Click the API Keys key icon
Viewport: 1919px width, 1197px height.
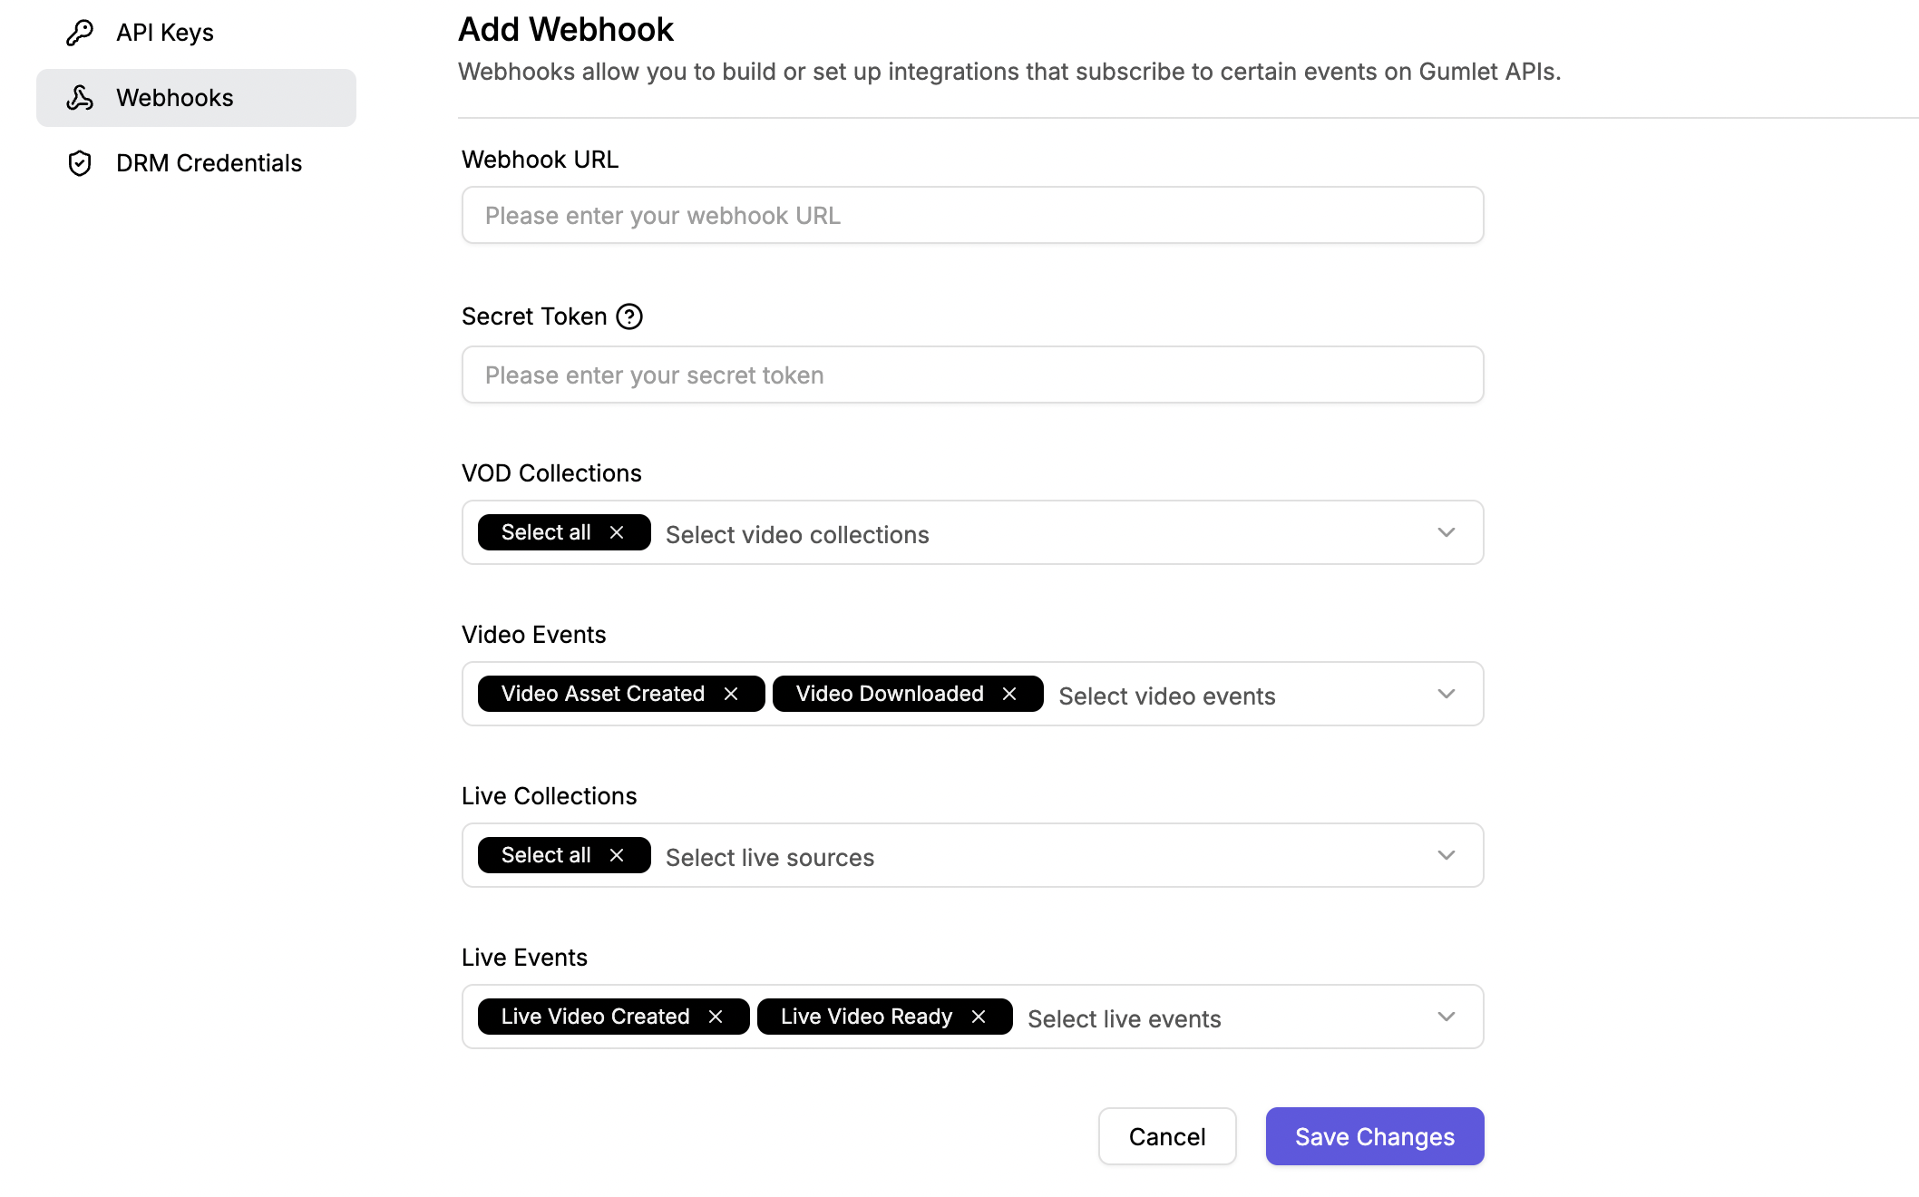80,33
